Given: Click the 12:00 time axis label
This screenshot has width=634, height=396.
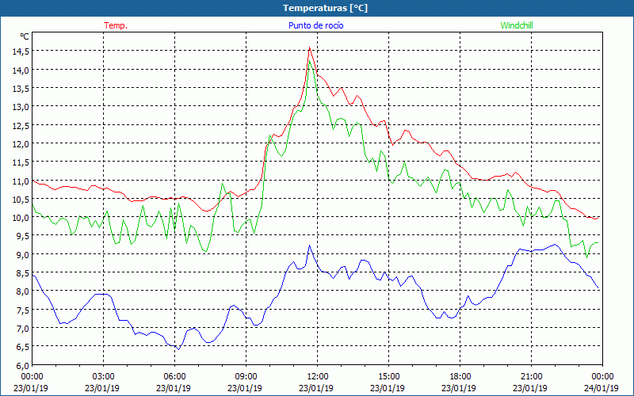Looking at the screenshot, I should (318, 376).
